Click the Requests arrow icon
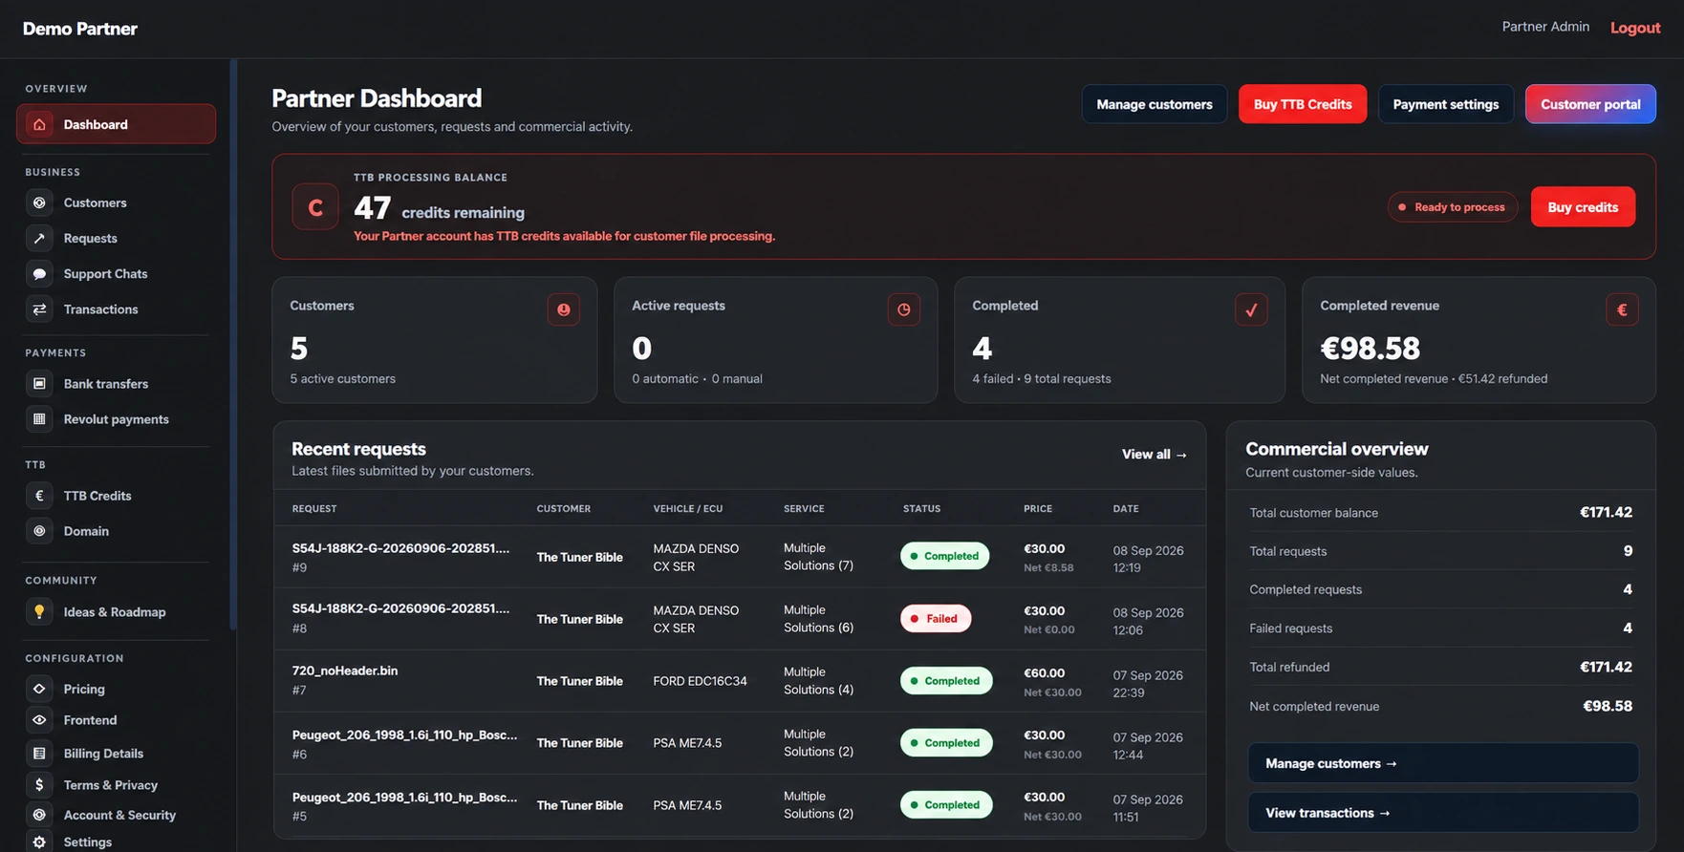Viewport: 1684px width, 852px height. 39,238
